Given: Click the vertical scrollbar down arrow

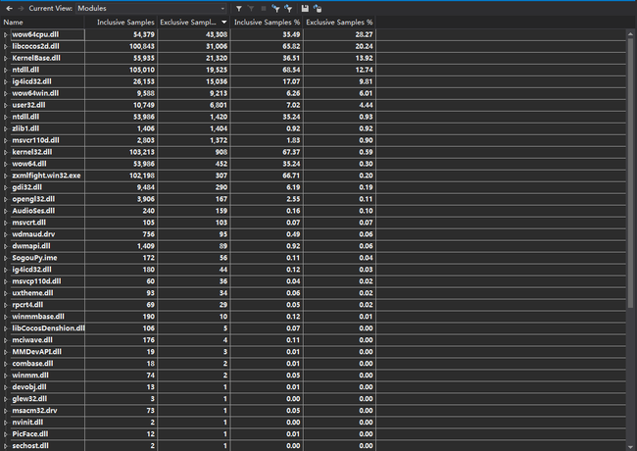Looking at the screenshot, I should tap(630, 447).
